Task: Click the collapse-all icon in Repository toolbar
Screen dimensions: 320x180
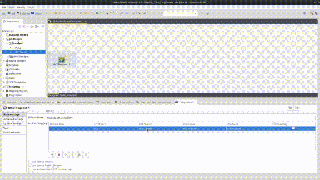Action: pos(20,27)
